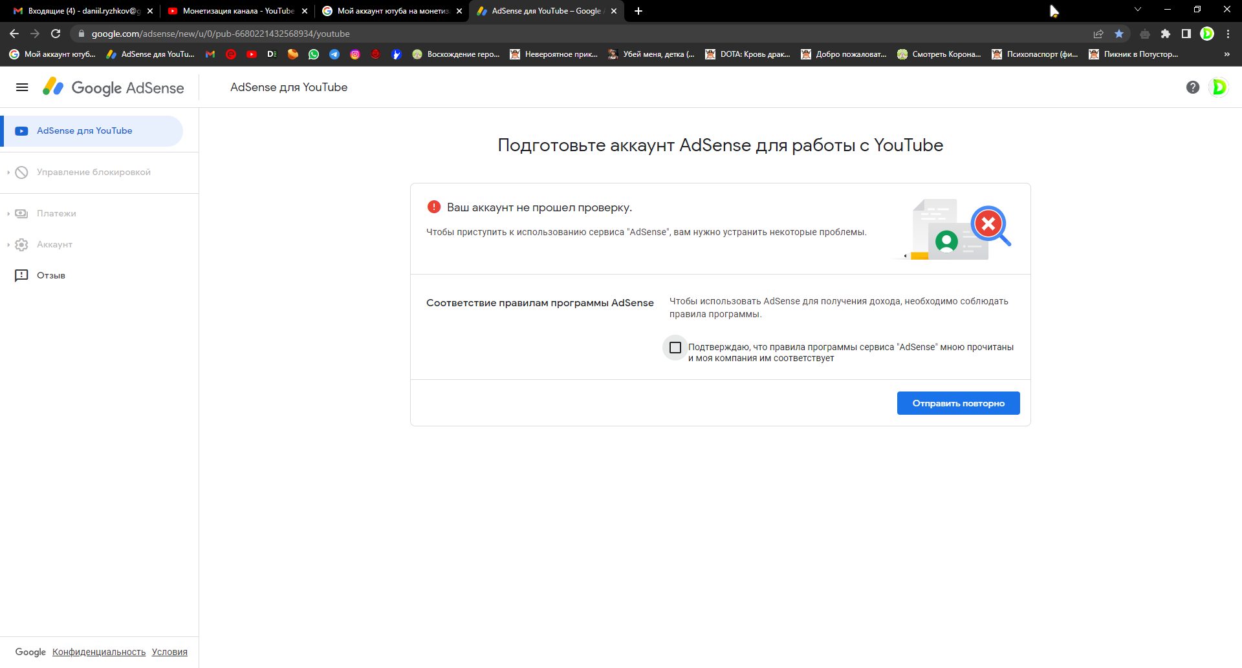
Task: Open the Telegram bookmark icon
Action: pos(334,54)
